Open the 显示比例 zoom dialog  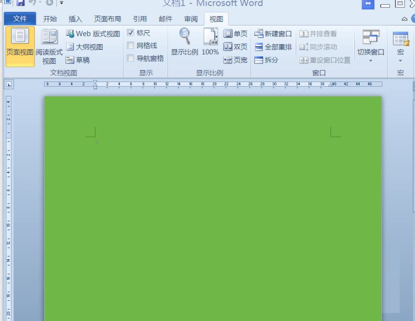click(185, 42)
